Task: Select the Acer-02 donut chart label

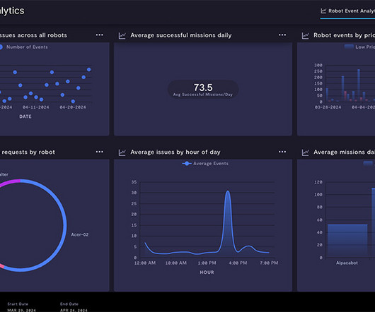Action: (x=80, y=235)
